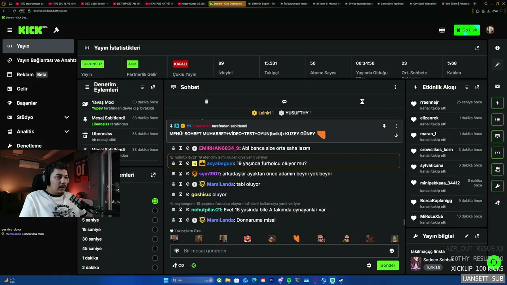Send the chat message with Gönder
Image resolution: width=507 pixels, height=285 pixels.
coord(388,265)
